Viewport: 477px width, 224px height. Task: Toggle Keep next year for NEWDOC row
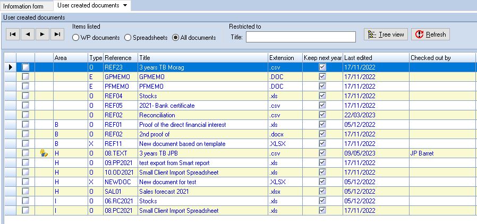(322, 182)
